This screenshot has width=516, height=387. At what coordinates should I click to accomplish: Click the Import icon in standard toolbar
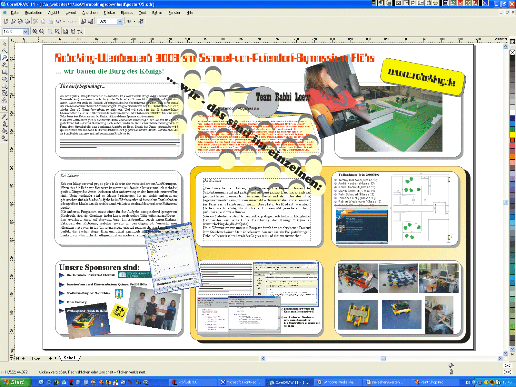point(83,21)
